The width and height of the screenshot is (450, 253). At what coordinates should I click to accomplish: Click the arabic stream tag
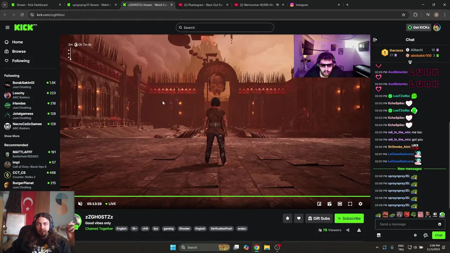tap(242, 229)
